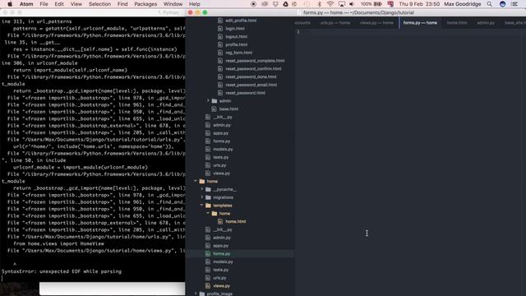The height and width of the screenshot is (296, 526).
Task: Open the Apple menu icon
Action: pyautogui.click(x=10, y=4)
